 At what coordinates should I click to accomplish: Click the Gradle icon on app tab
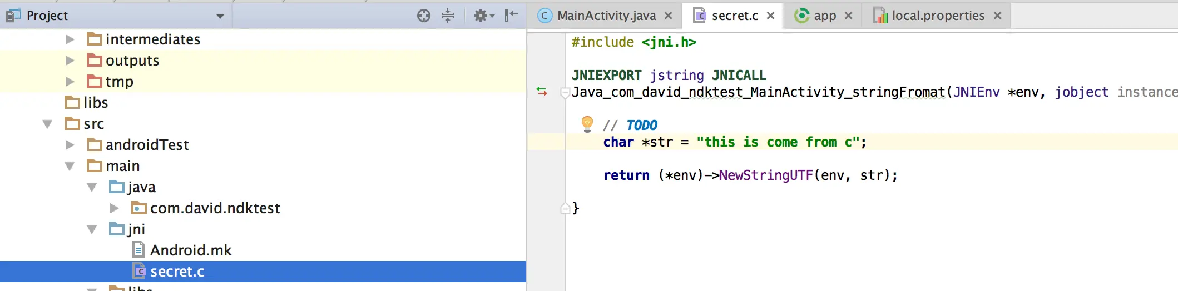click(x=801, y=16)
